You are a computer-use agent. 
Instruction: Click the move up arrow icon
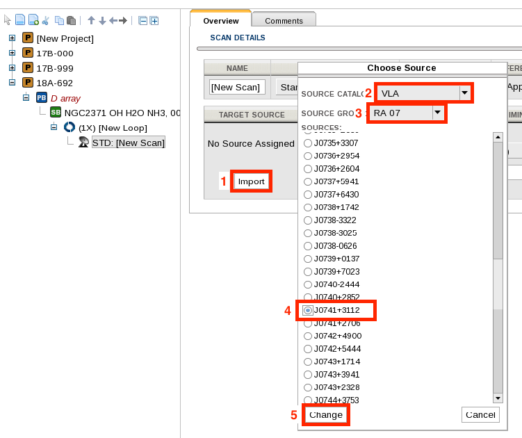[x=91, y=21]
